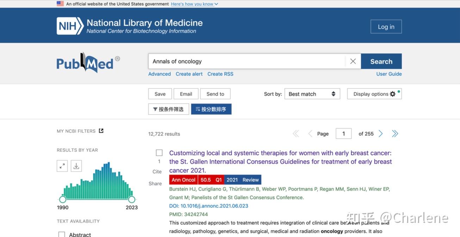460x237 pixels.
Task: Open the Send to menu
Action: click(x=215, y=94)
